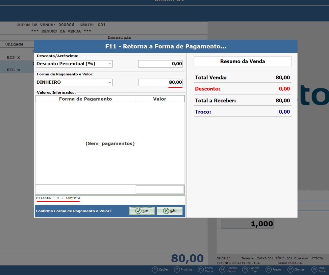The width and height of the screenshot is (329, 275).
Task: Click the large 80,00 total in background
Action: tap(188, 258)
